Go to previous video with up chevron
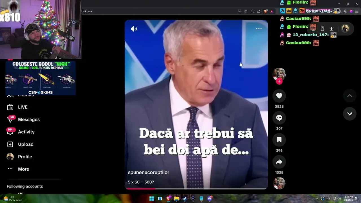361x203 pixels. click(x=349, y=96)
